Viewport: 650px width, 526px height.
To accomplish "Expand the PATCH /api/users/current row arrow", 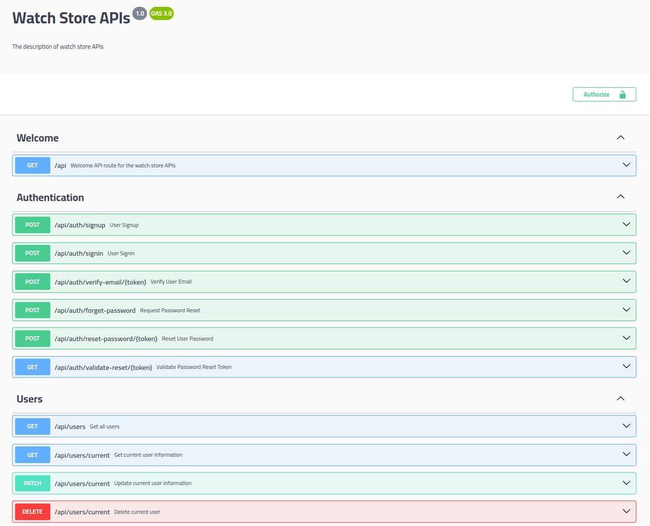I will coord(627,483).
